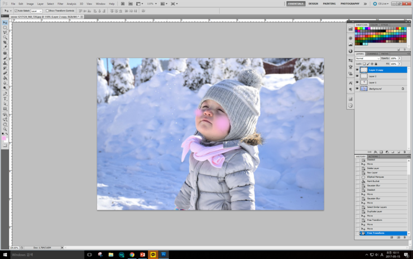Select the Crop tool
The width and height of the screenshot is (413, 259).
coord(5,43)
